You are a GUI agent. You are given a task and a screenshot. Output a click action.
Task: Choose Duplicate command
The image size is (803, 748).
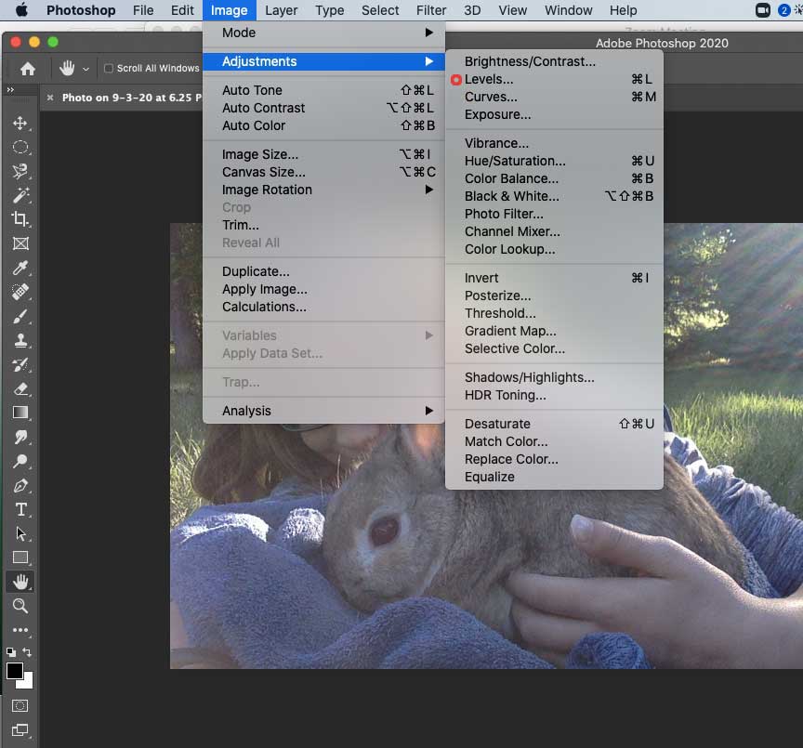[x=323, y=271]
